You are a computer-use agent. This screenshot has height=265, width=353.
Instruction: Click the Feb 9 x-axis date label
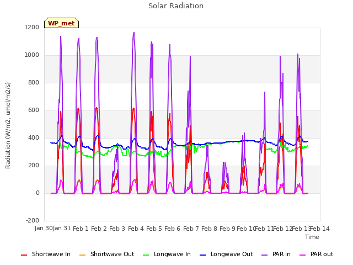click(x=227, y=229)
